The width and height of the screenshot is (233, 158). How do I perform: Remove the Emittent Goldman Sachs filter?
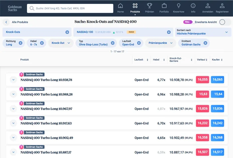pyautogui.click(x=205, y=43)
